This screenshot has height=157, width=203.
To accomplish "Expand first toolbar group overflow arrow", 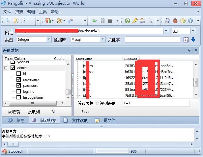I will (38, 21).
